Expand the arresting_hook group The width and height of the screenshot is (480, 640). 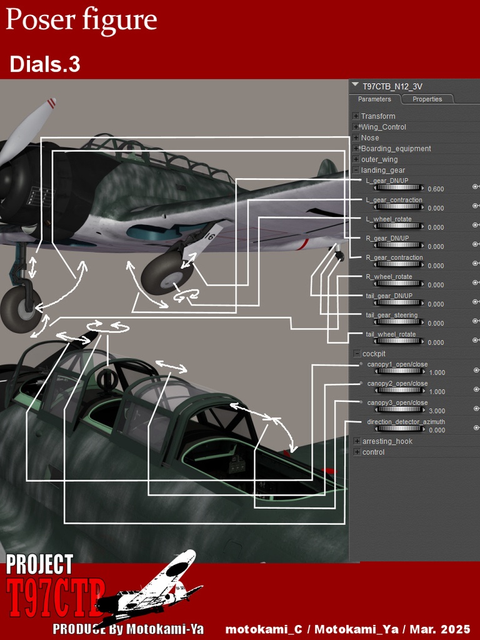[357, 441]
